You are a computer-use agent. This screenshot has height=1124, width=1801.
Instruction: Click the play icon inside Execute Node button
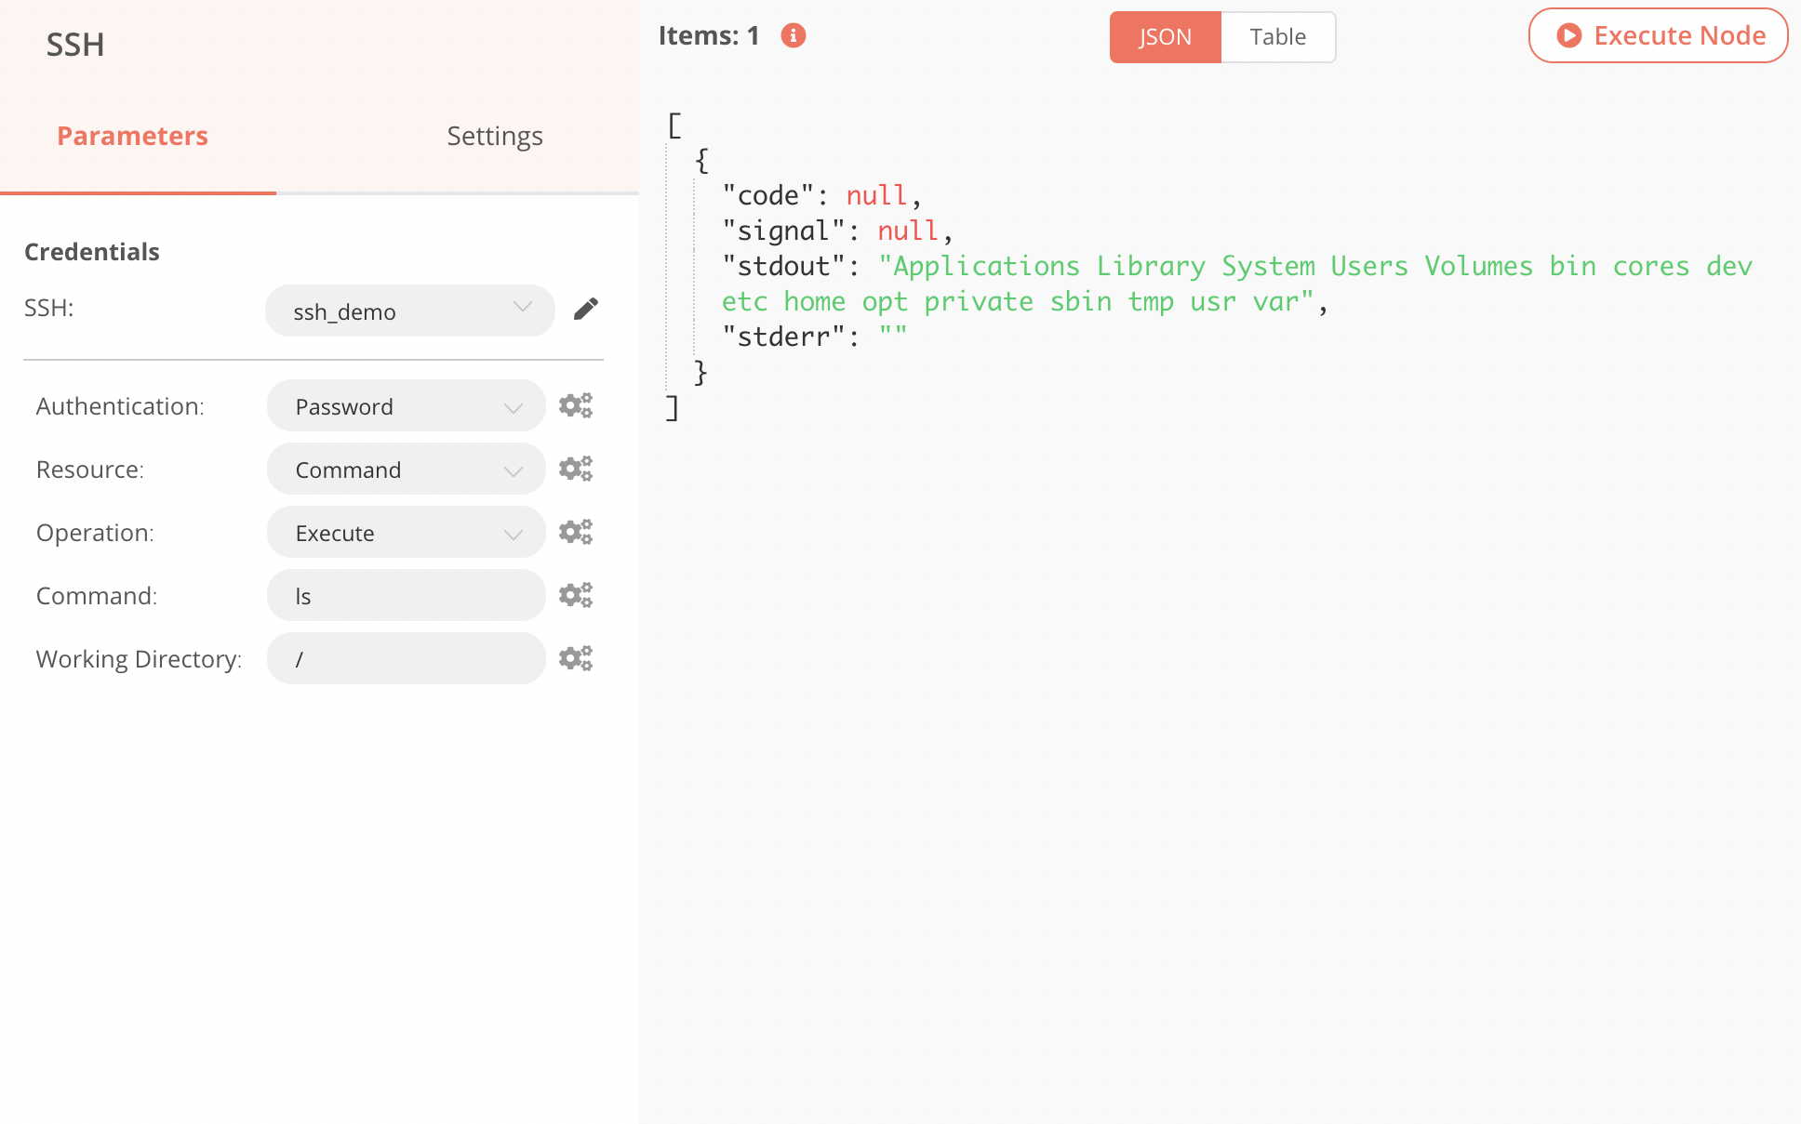click(1568, 34)
